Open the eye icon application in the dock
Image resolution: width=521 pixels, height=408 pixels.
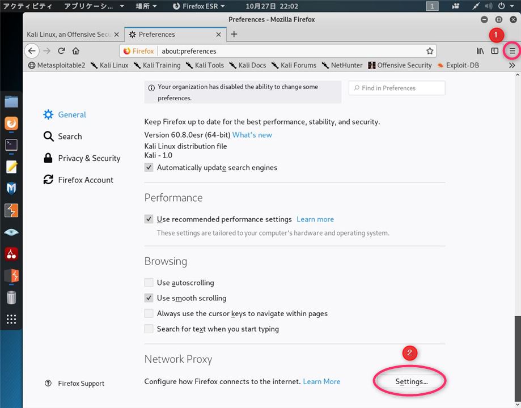[11, 232]
